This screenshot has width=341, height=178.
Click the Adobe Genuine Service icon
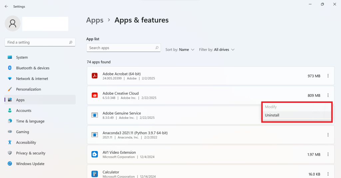click(95, 115)
